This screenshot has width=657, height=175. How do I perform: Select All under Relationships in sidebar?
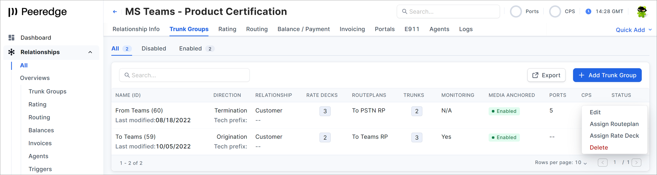coord(24,66)
